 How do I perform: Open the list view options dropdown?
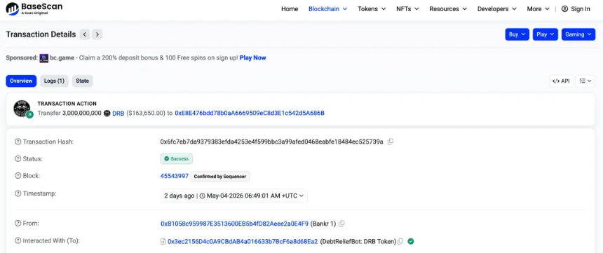[x=585, y=81]
